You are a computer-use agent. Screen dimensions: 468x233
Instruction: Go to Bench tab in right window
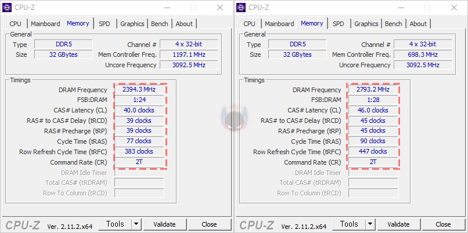394,24
